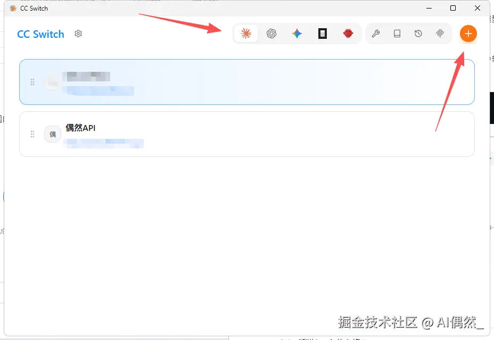Open the book prompts icon

[x=397, y=34]
